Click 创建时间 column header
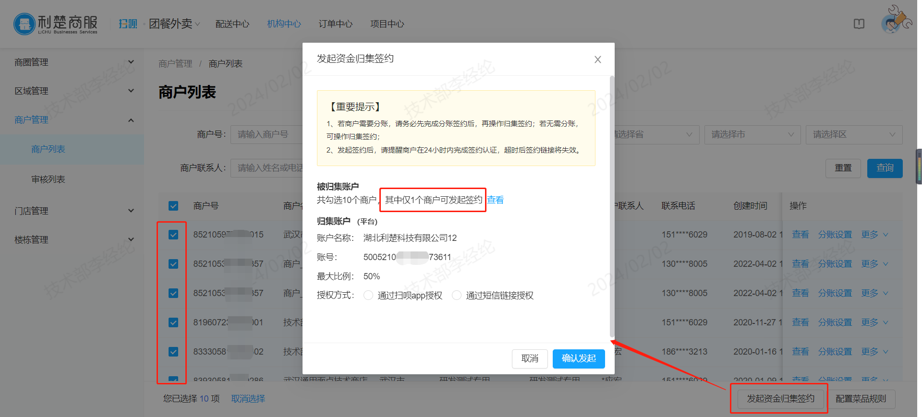Image resolution: width=922 pixels, height=417 pixels. coord(750,206)
